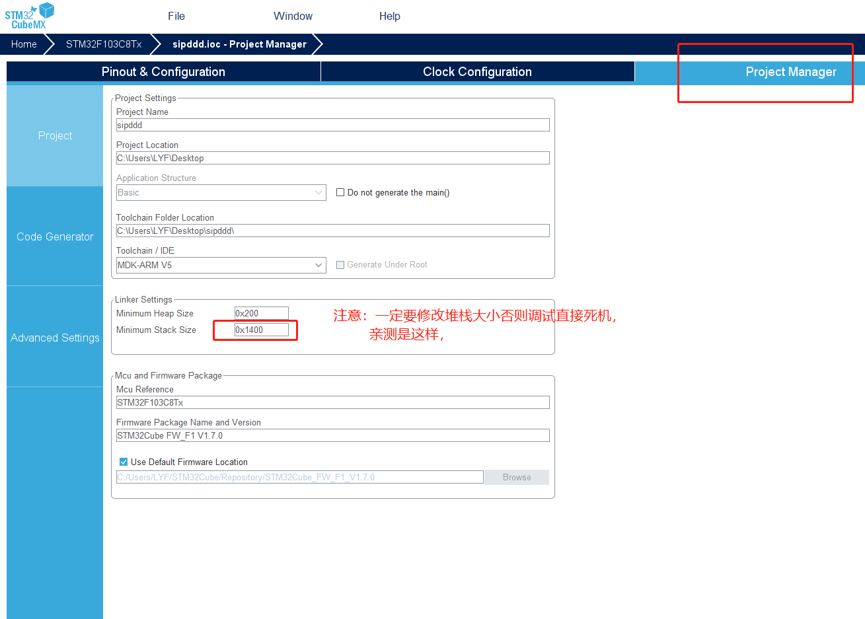Click the Project Name input field
Viewport: 865px width, 619px height.
tap(332, 124)
